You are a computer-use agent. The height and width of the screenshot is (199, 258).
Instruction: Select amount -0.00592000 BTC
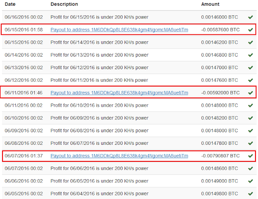coord(221,93)
